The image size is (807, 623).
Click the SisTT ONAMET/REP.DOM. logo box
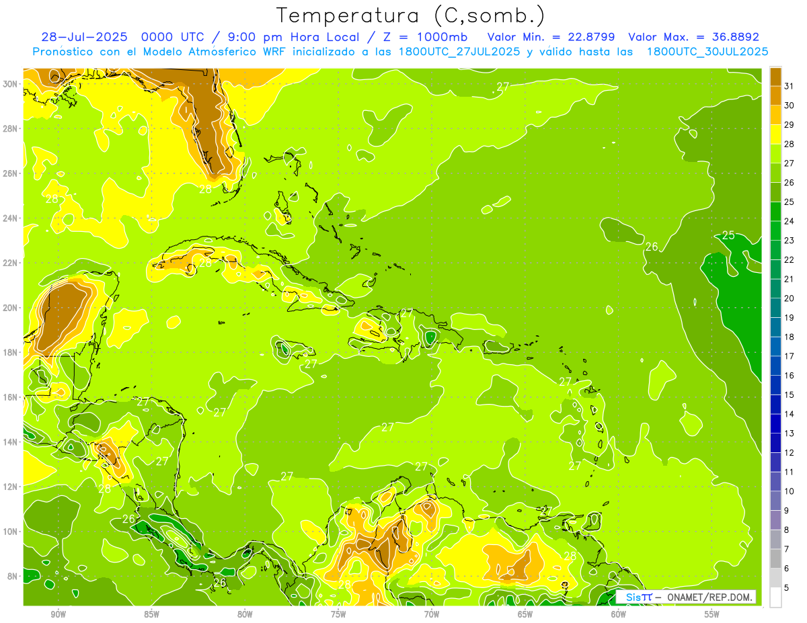pyautogui.click(x=685, y=597)
